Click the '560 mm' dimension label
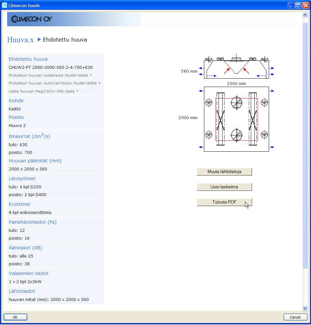 pos(189,71)
